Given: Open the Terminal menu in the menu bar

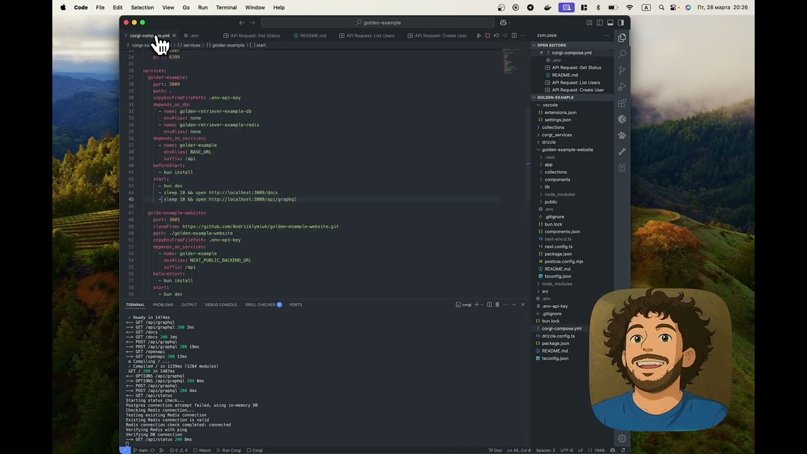Looking at the screenshot, I should (x=226, y=8).
